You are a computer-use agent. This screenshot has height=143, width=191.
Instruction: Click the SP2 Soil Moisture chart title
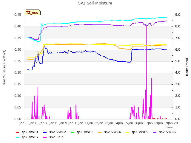95,3
